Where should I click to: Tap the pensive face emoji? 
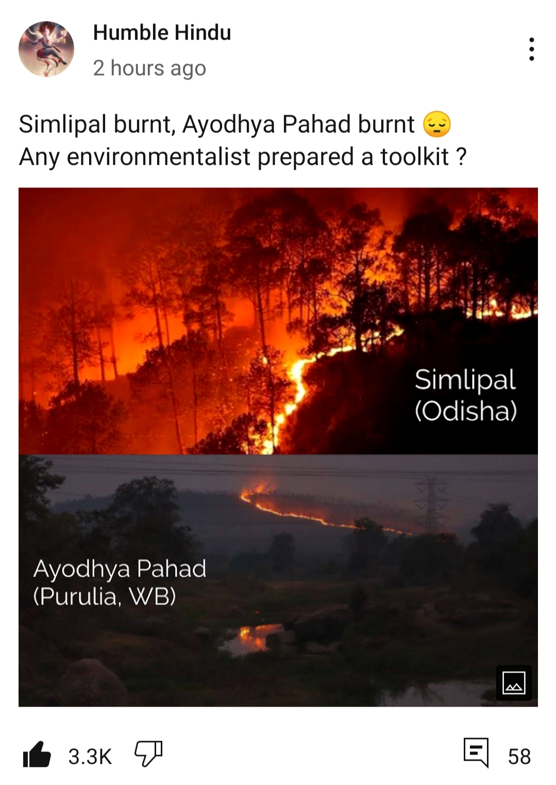click(x=437, y=125)
